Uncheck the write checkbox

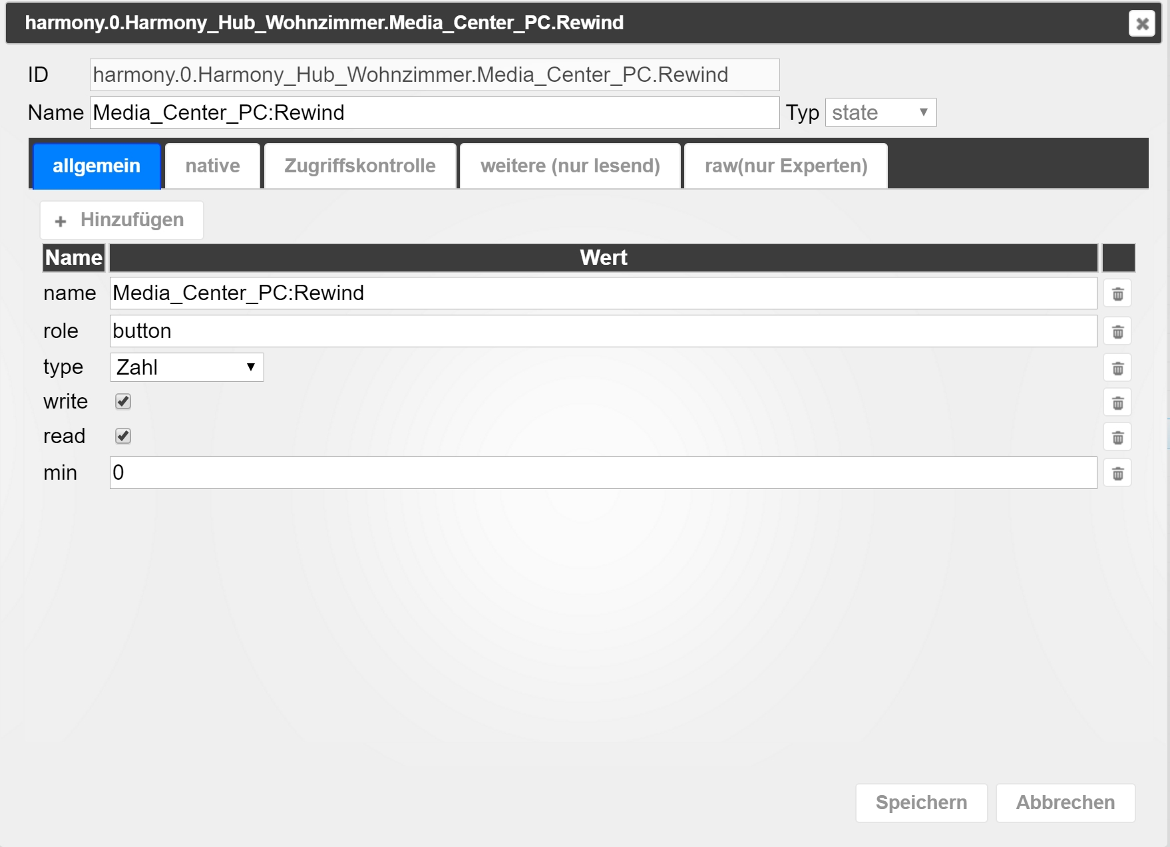coord(123,401)
